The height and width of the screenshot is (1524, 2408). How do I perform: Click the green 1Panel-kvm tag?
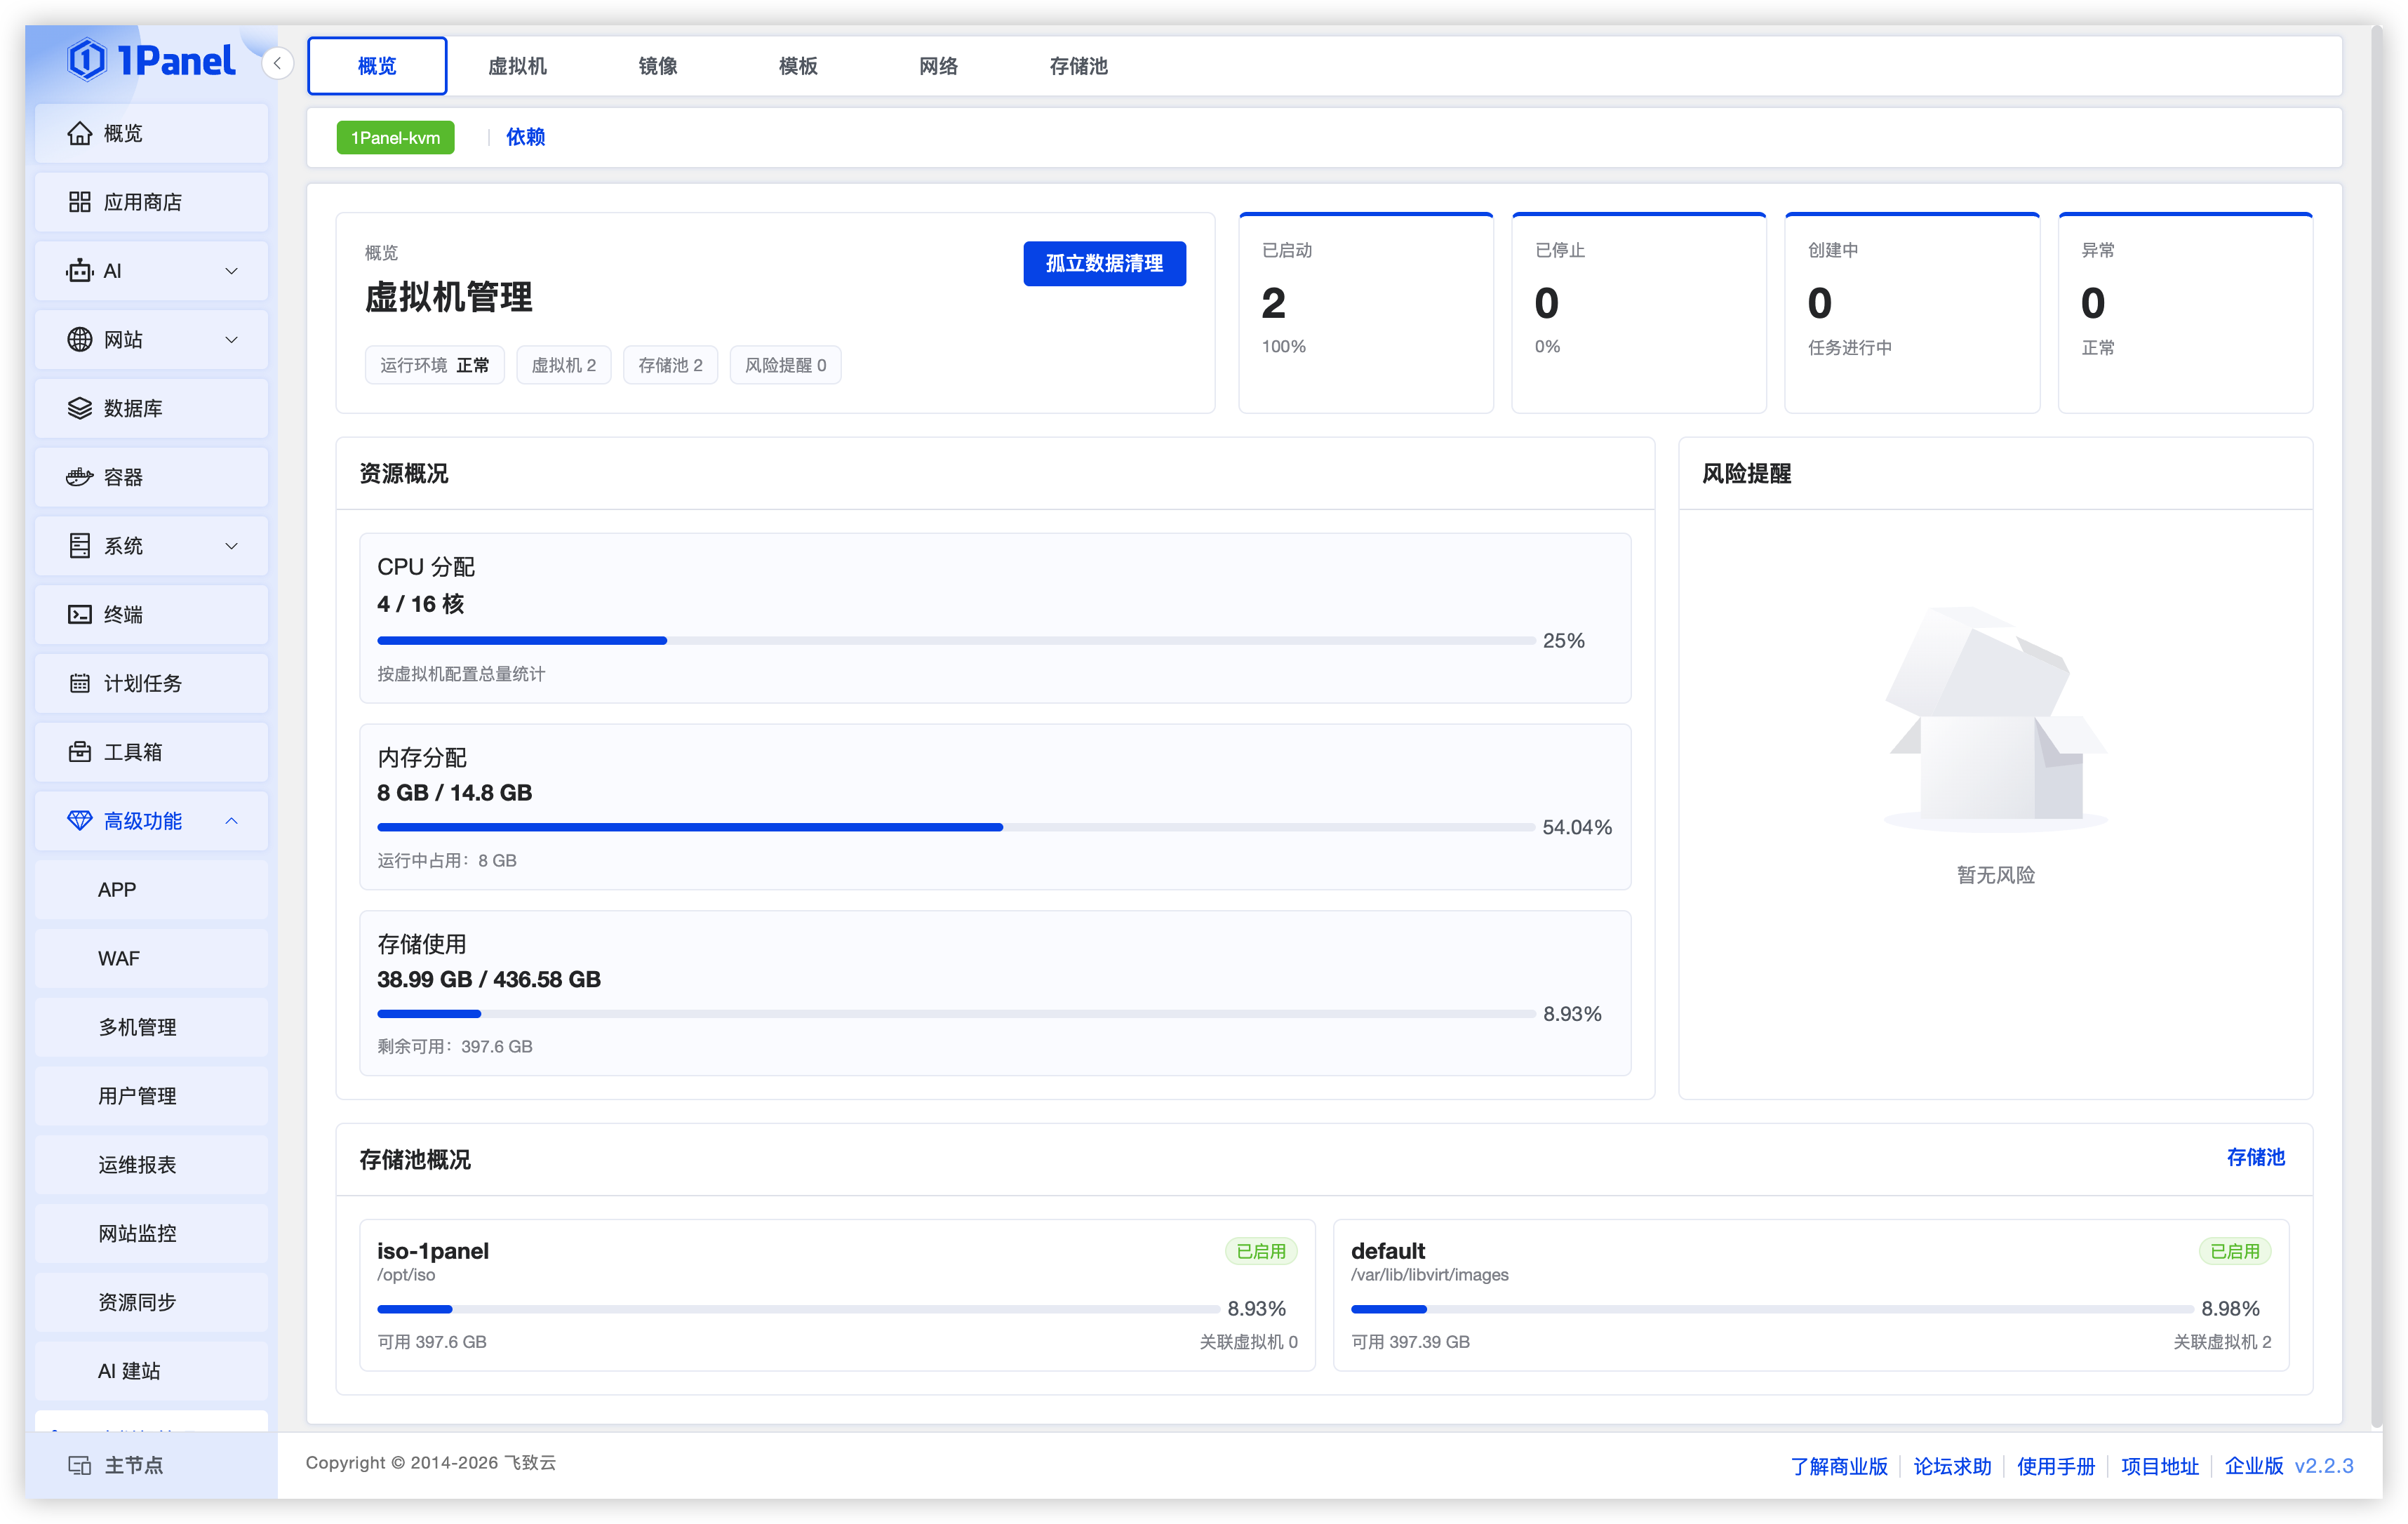[x=395, y=138]
